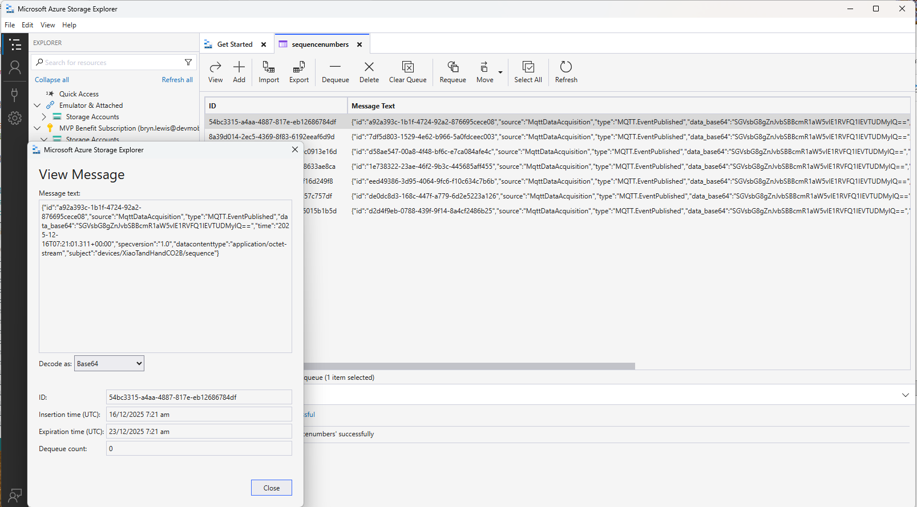
Task: Click the Select All toolbar icon
Action: [x=528, y=67]
